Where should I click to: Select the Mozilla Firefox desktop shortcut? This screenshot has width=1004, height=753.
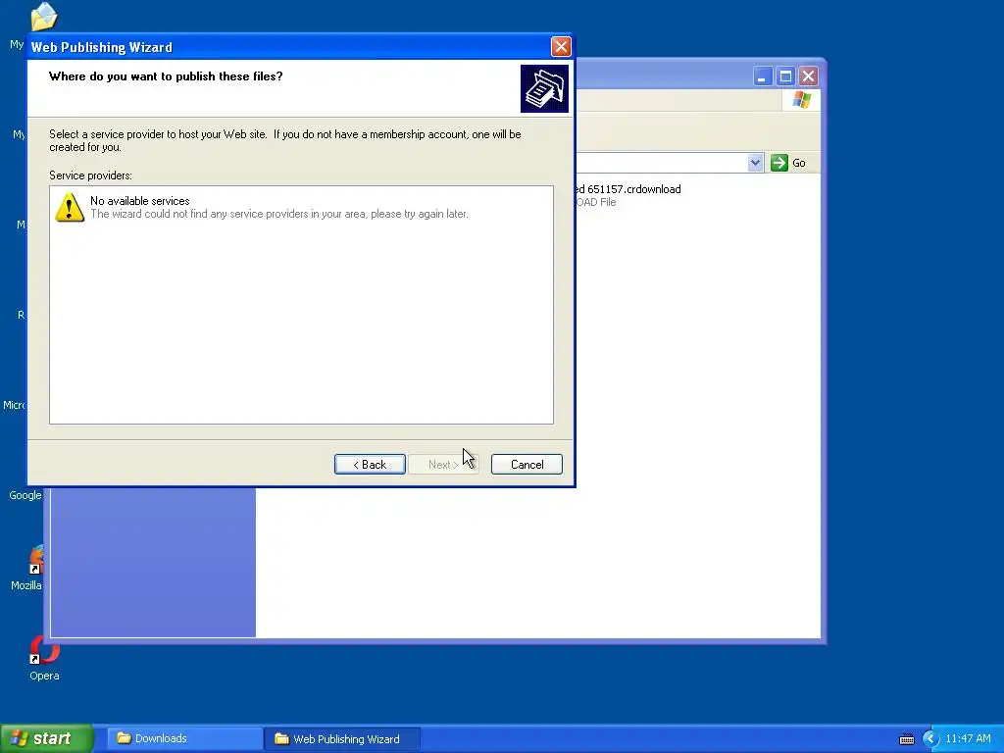26,568
